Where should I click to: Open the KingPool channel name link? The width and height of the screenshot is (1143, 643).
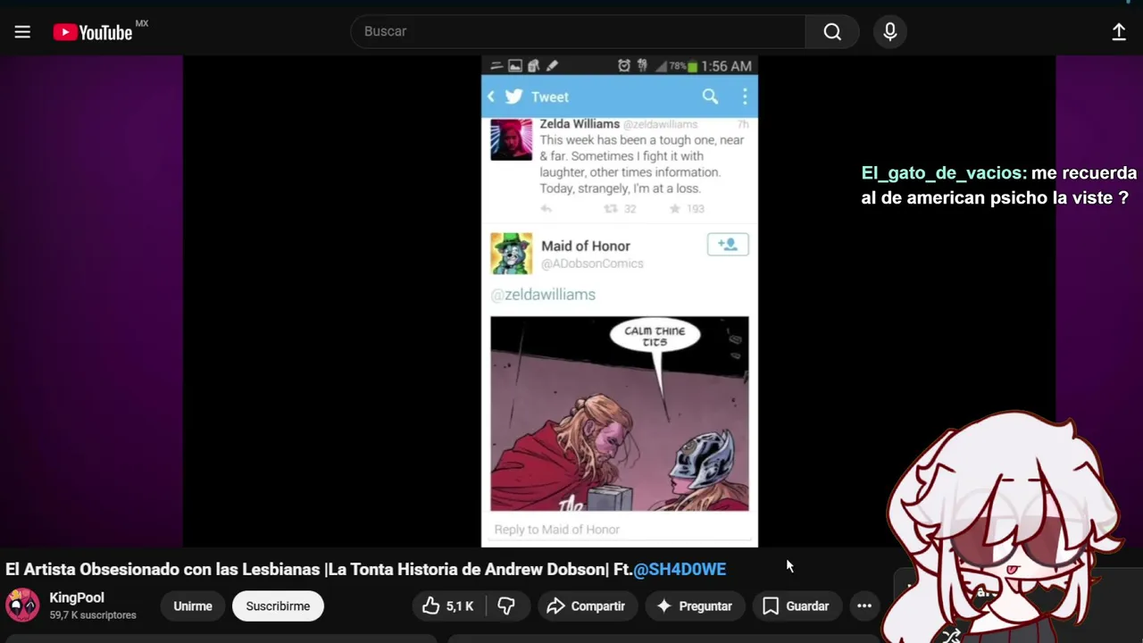(77, 597)
